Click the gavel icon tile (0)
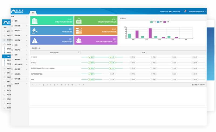This screenshot has height=132, width=216. tap(52, 30)
